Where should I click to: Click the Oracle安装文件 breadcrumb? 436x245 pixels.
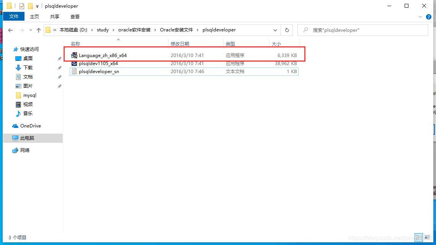tap(176, 30)
